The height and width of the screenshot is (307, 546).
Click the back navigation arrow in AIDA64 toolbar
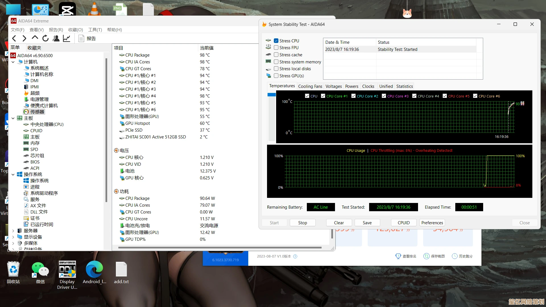tap(14, 38)
